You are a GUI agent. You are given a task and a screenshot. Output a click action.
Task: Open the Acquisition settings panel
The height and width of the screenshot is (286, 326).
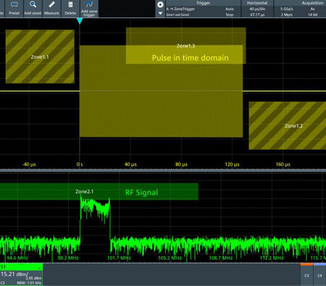[300, 9]
